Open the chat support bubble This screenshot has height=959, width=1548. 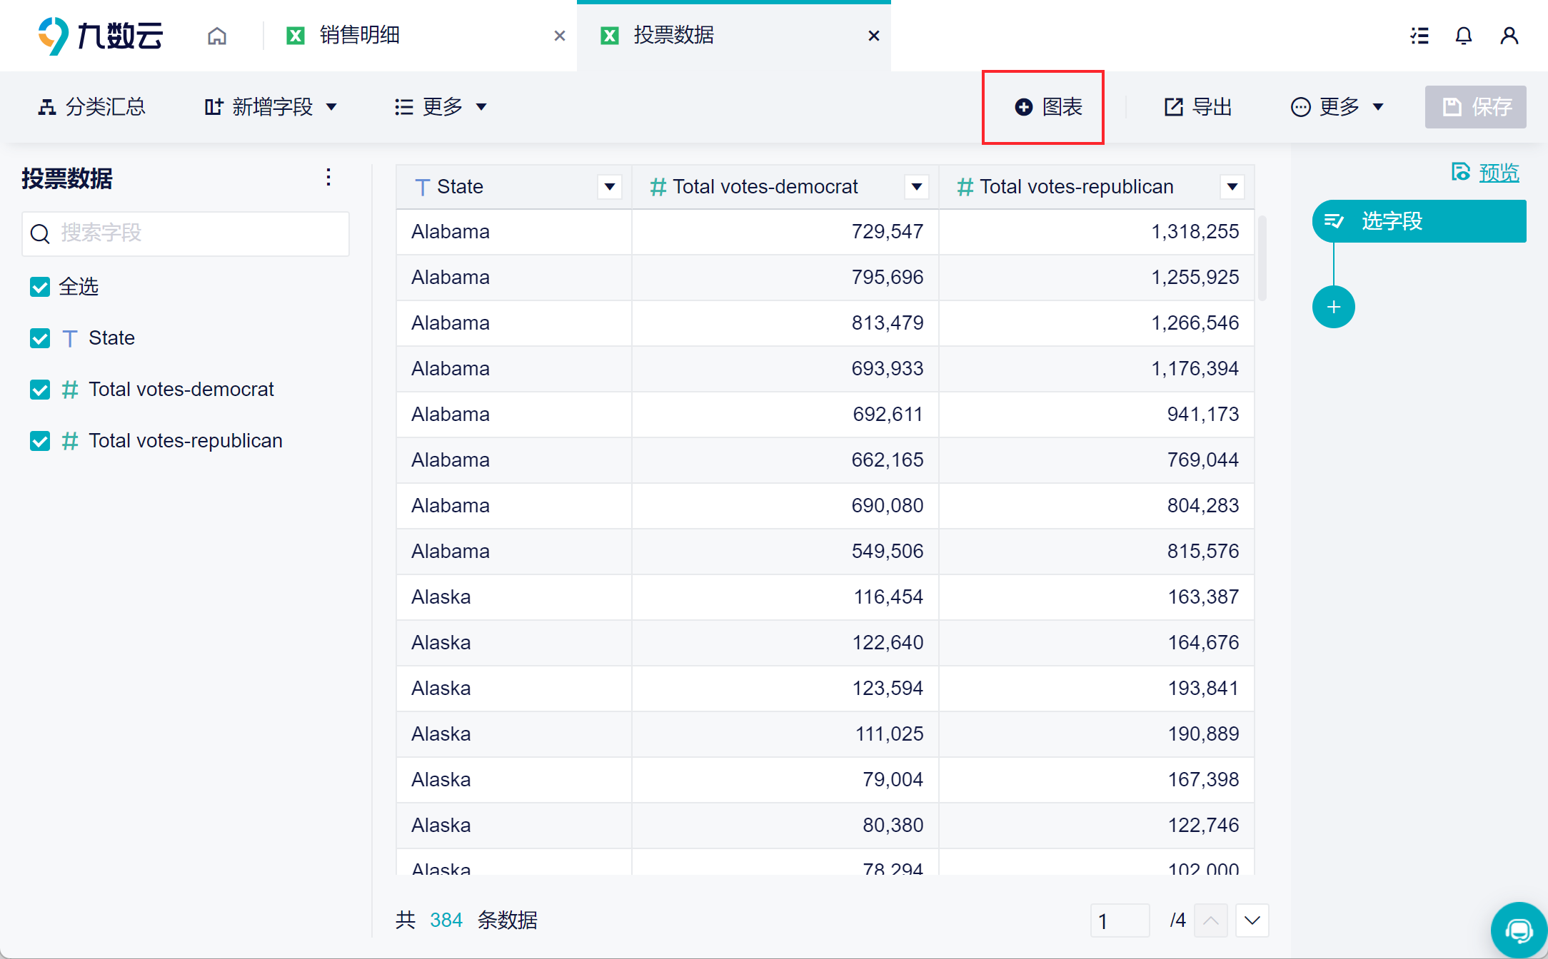1519,930
